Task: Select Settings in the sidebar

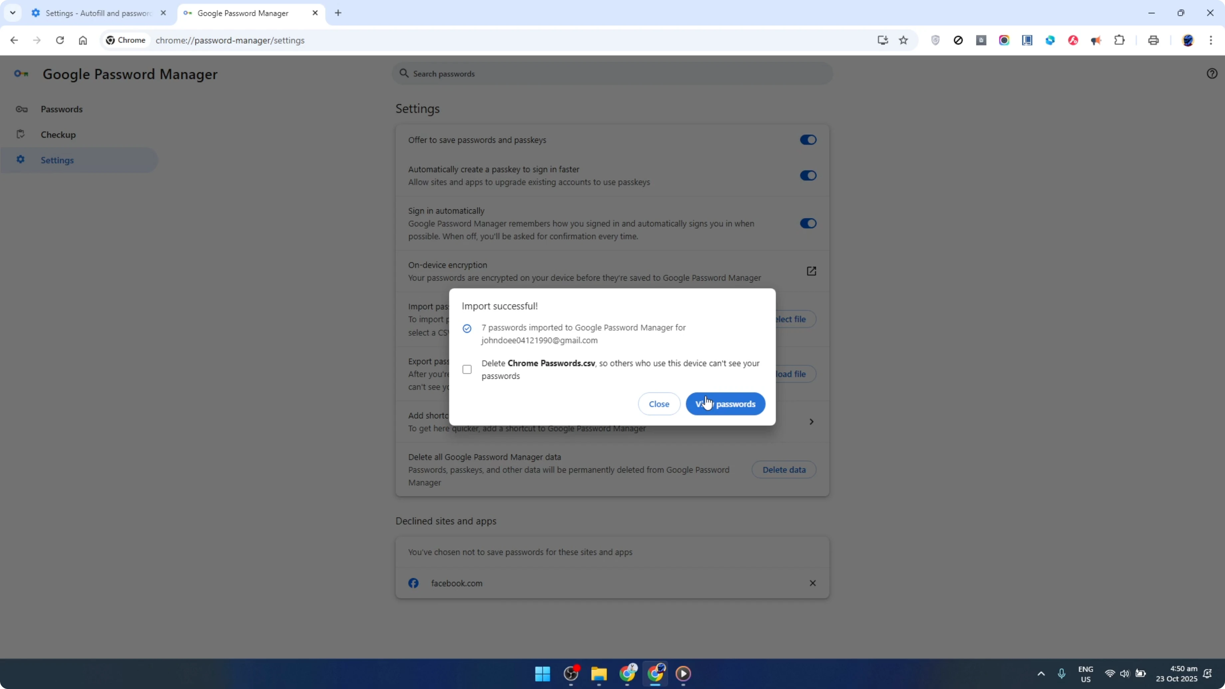Action: pyautogui.click(x=58, y=160)
